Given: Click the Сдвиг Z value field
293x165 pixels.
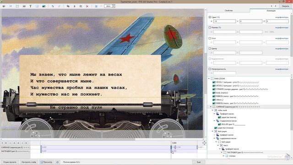Looking at the screenshot, I should pos(277,22).
